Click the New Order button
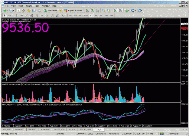The image size is (189, 136). (x=51, y=11)
